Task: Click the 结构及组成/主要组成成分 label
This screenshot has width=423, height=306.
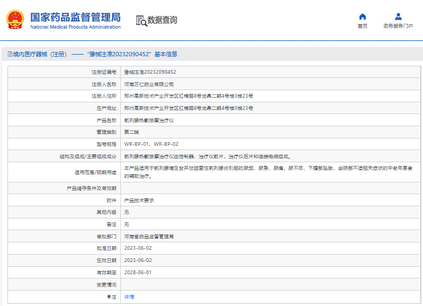Action: coord(88,156)
